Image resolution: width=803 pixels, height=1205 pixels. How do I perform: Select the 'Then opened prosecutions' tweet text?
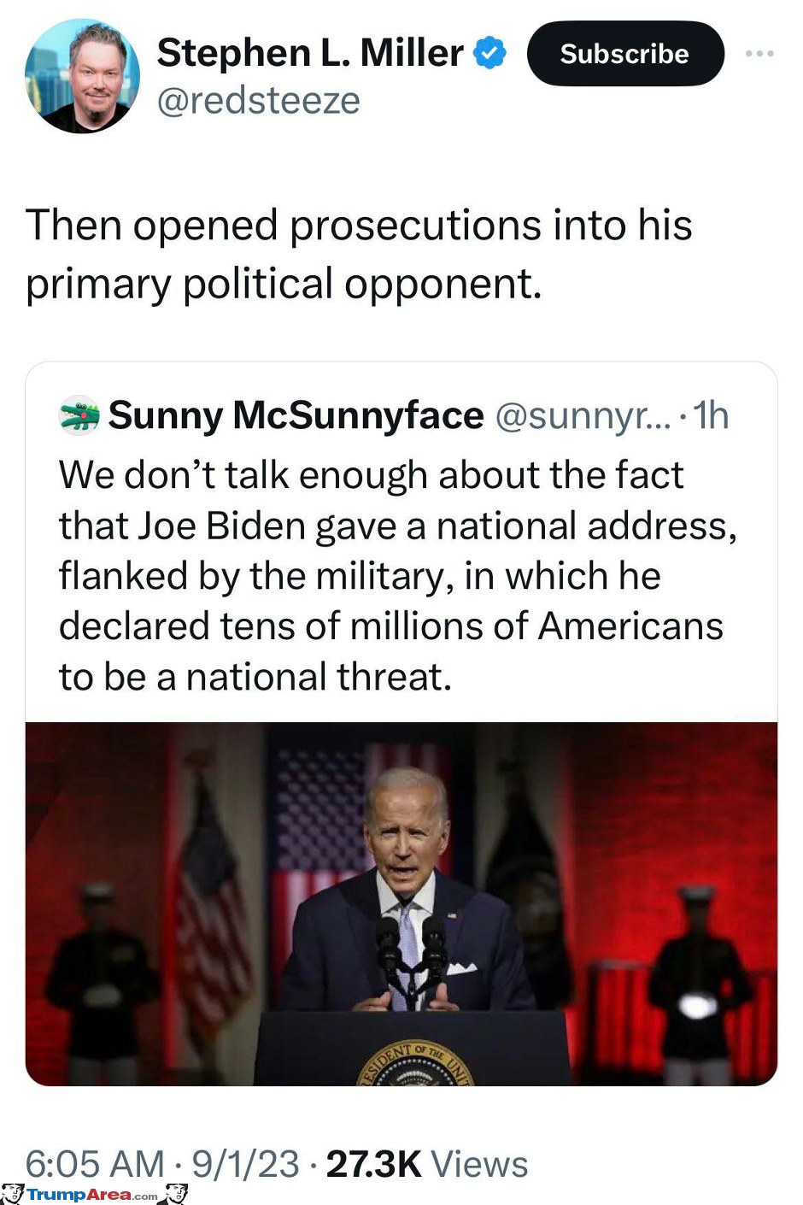tap(359, 254)
